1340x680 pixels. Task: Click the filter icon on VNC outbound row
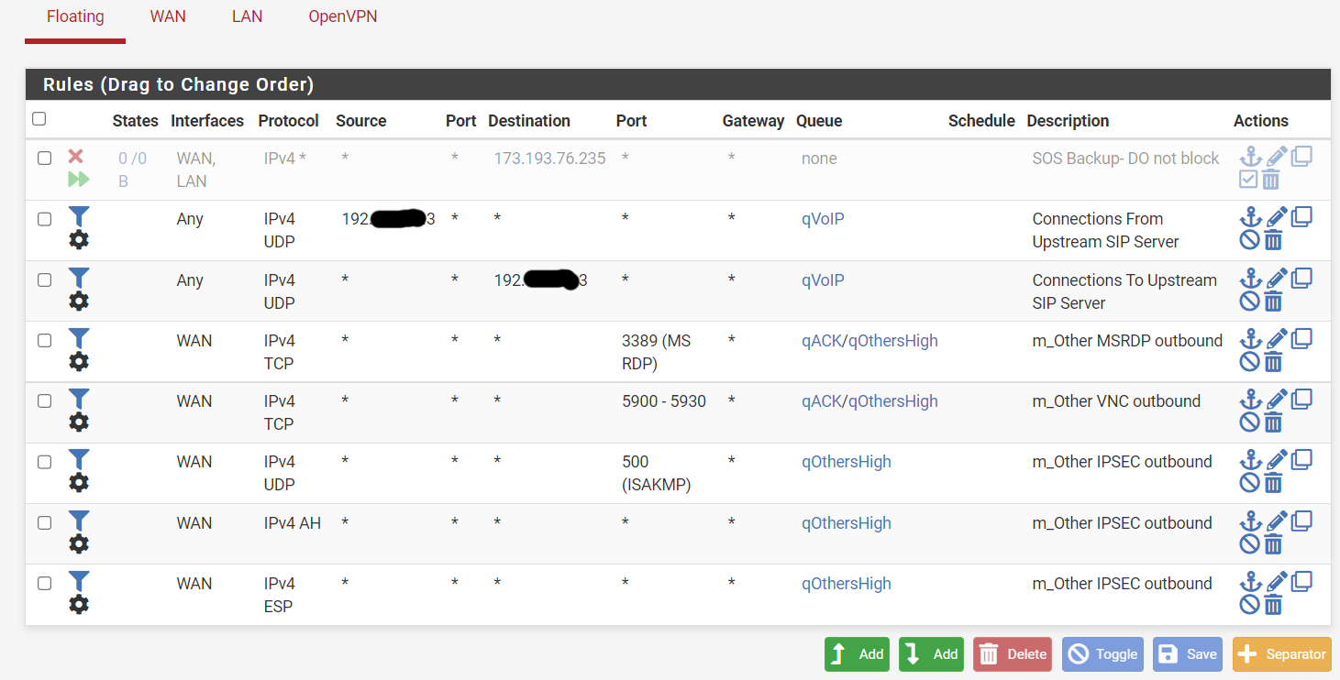79,399
